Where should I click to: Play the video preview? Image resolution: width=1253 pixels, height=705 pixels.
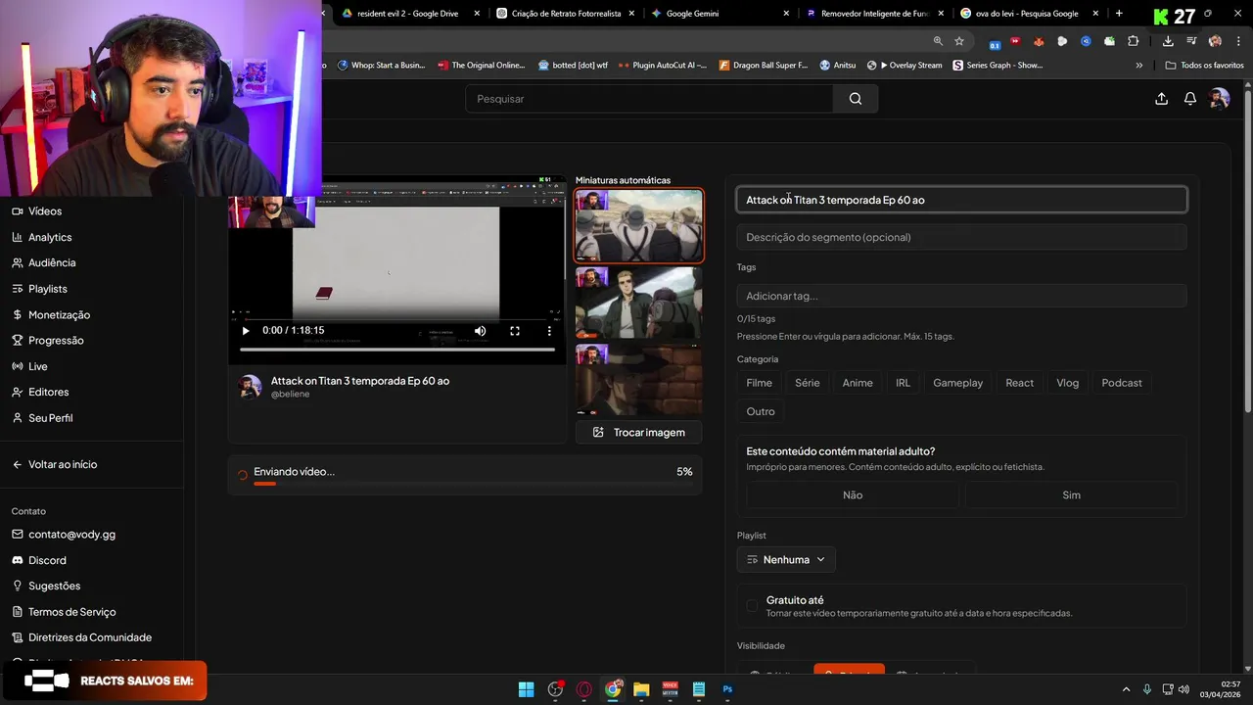[245, 331]
